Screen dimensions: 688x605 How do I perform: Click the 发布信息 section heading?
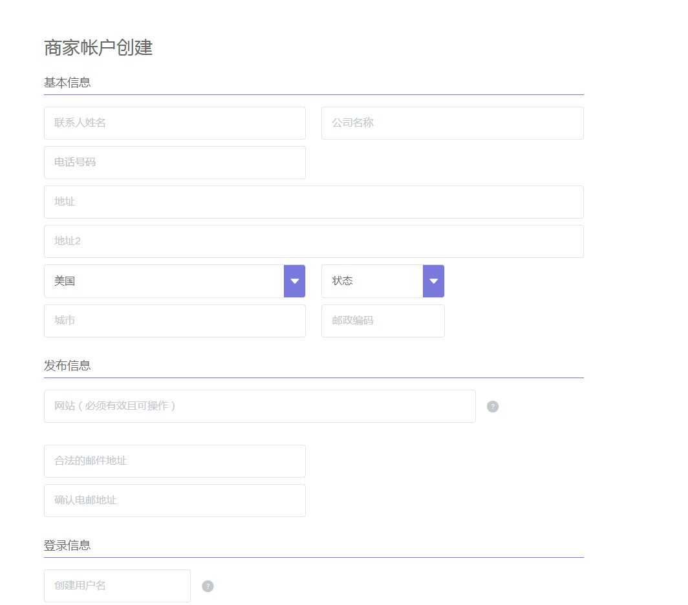68,365
